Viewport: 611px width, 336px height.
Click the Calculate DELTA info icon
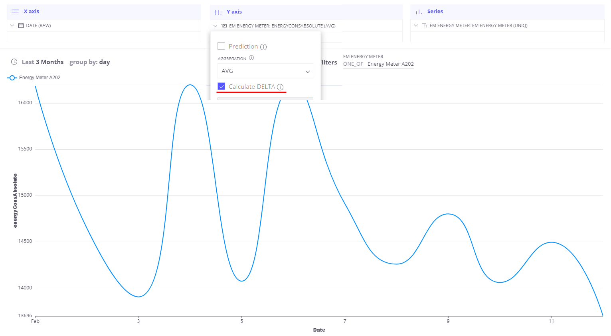280,87
